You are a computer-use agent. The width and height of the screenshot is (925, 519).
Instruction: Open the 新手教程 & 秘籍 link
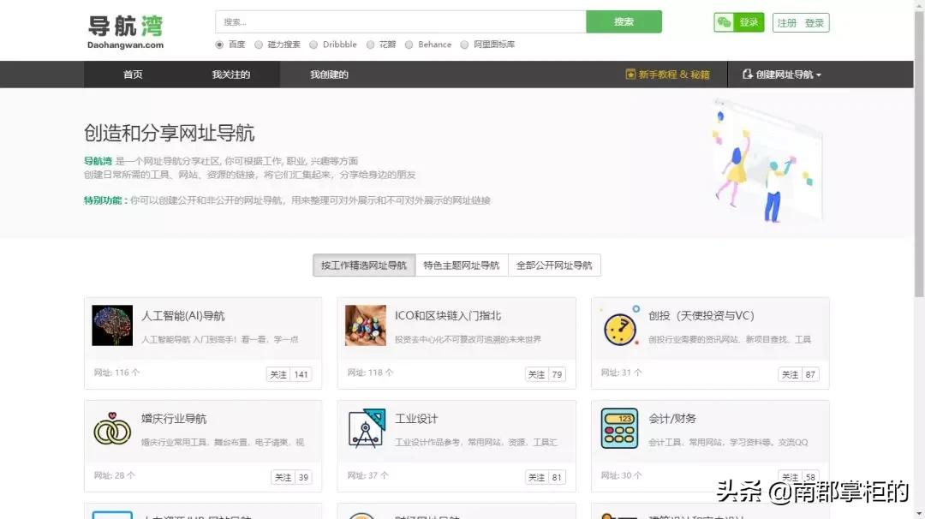pos(667,75)
